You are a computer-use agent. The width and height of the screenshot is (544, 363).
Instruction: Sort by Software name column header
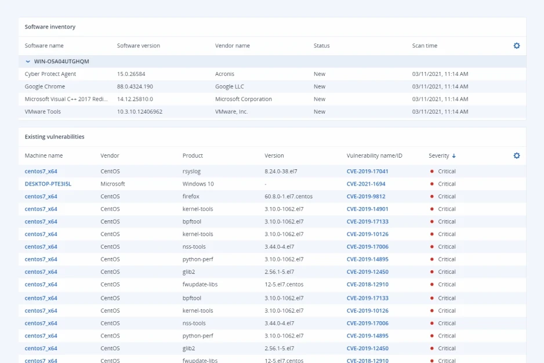pyautogui.click(x=44, y=45)
